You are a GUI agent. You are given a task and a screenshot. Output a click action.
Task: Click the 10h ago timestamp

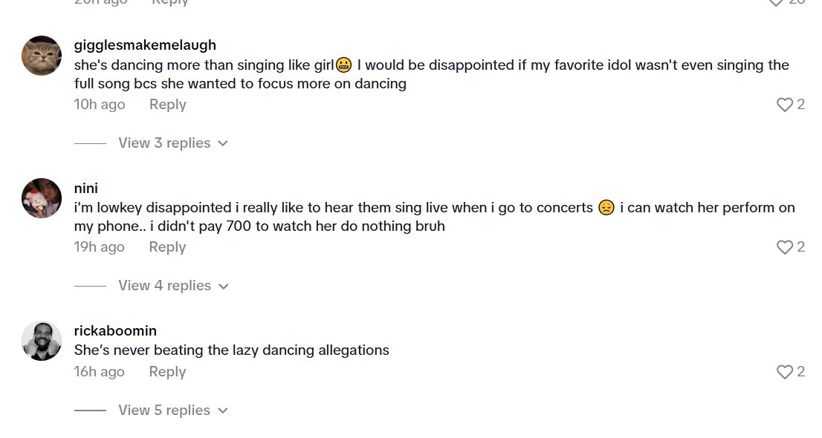(x=100, y=105)
